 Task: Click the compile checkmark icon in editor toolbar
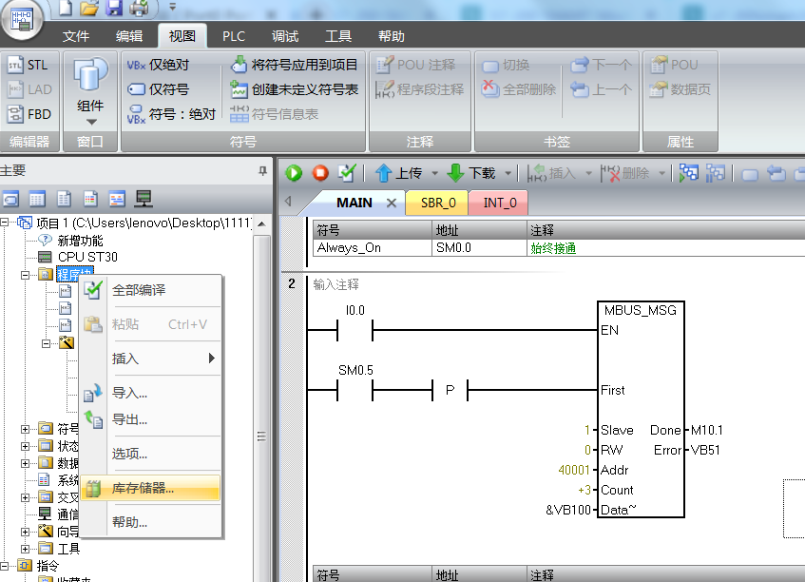(347, 173)
